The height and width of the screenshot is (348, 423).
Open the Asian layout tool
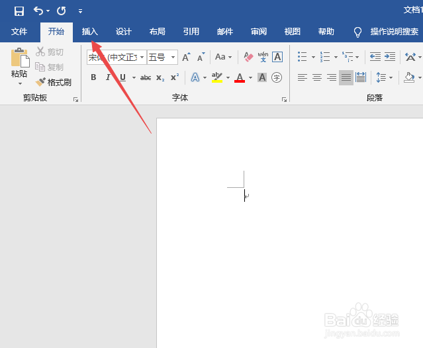point(410,57)
